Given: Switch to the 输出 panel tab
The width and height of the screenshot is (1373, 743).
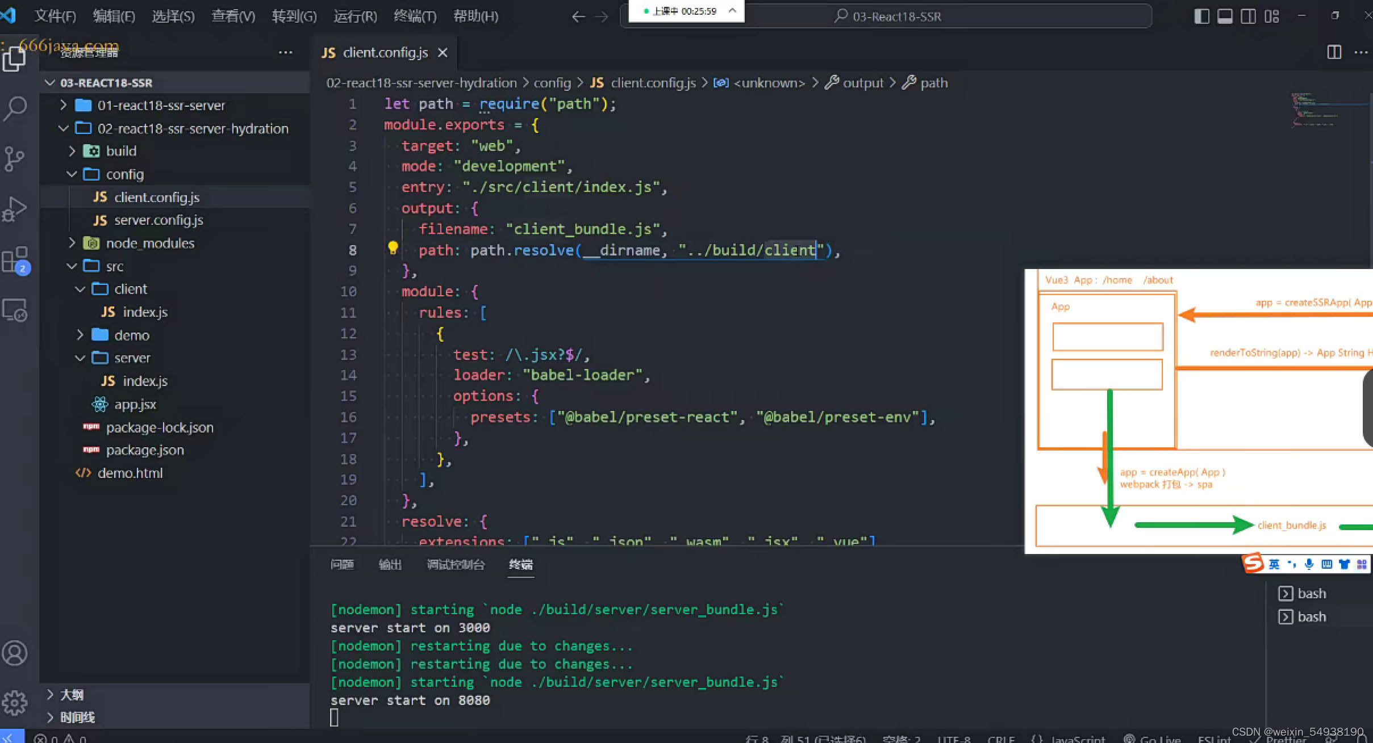Looking at the screenshot, I should pyautogui.click(x=390, y=564).
